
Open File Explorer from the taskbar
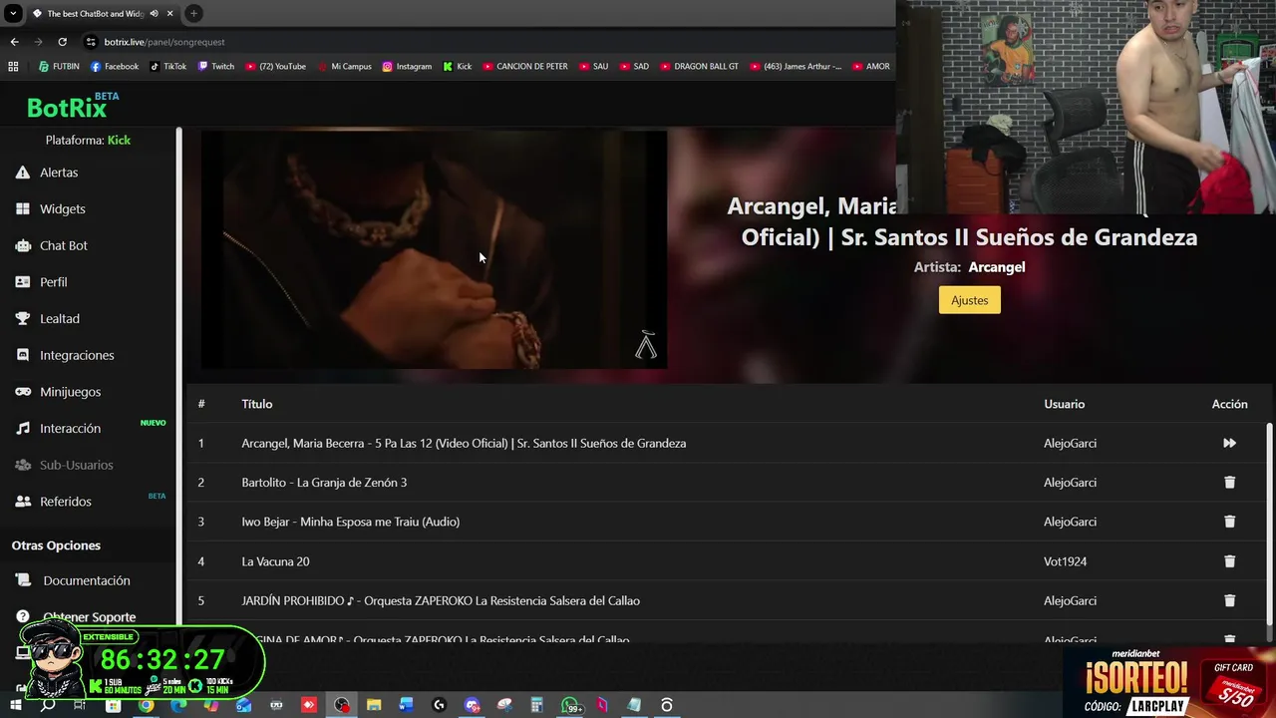click(x=374, y=705)
